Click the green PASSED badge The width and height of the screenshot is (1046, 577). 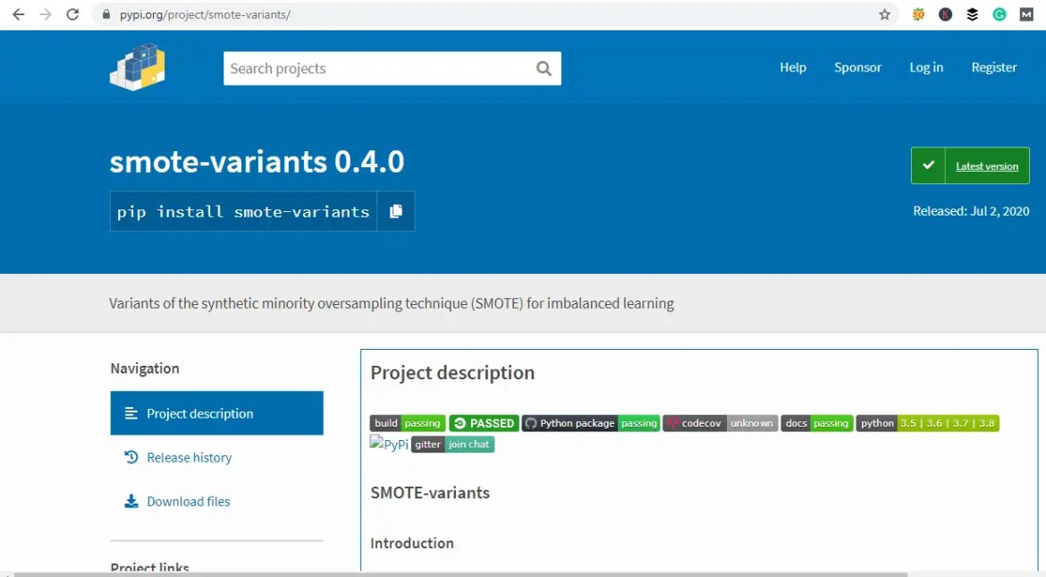pos(484,423)
